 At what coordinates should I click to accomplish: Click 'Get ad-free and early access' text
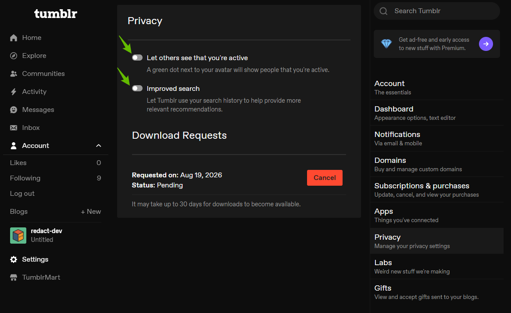(x=434, y=40)
